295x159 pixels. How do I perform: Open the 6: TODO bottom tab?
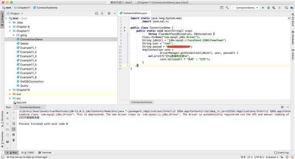coord(28,153)
